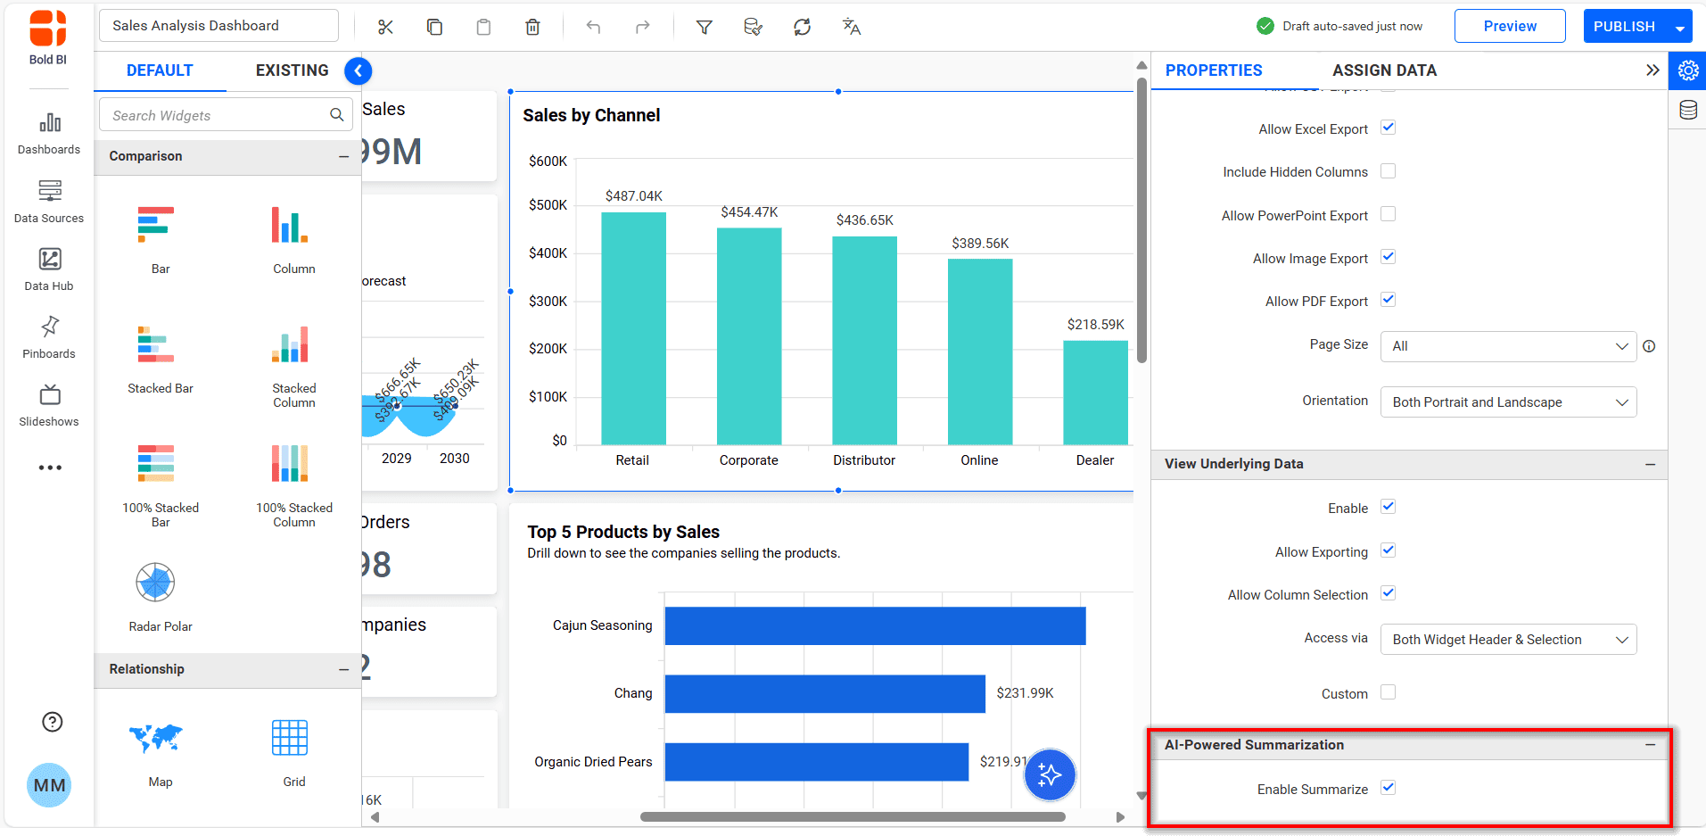
Task: Enable the Allow PowerPoint Export checkbox
Action: [1388, 214]
